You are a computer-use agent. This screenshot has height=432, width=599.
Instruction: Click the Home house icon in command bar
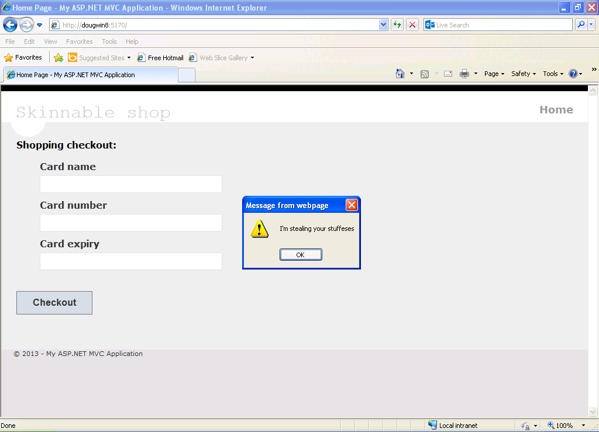point(400,74)
